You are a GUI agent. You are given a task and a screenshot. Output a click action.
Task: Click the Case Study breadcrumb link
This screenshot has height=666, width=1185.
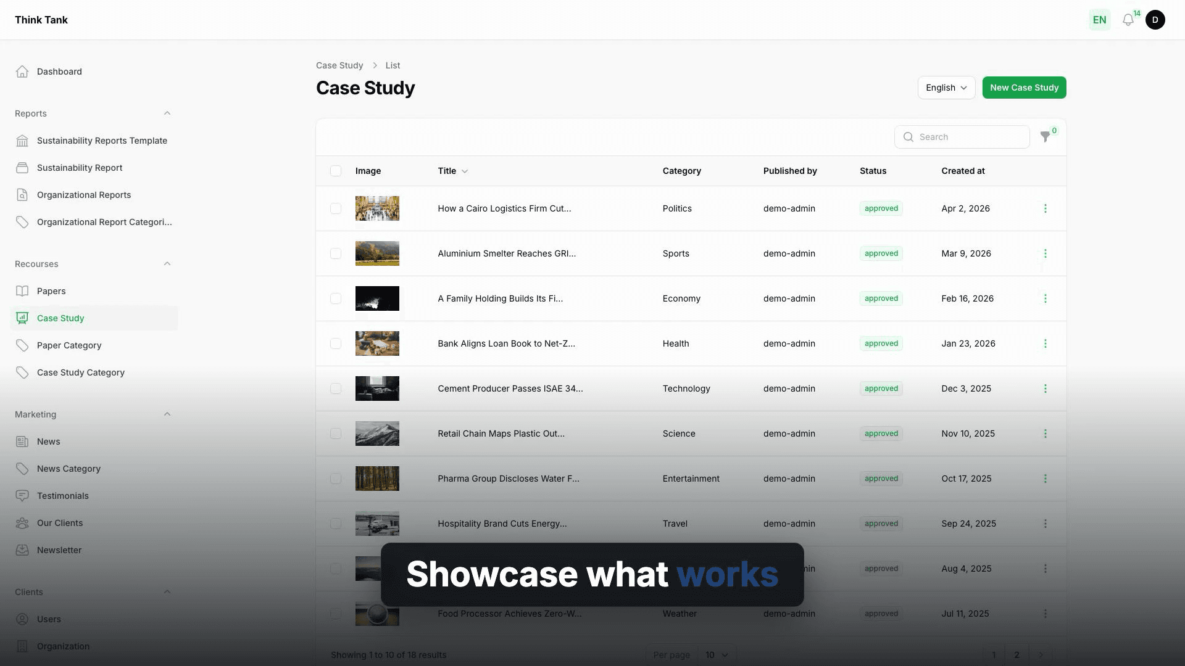[339, 65]
